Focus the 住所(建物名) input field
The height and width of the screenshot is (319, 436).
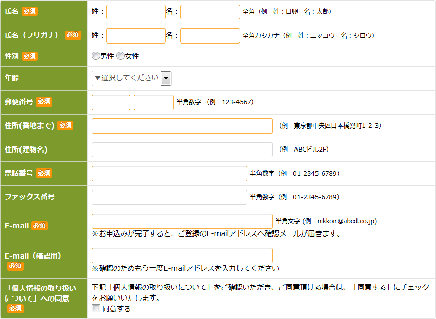182,150
